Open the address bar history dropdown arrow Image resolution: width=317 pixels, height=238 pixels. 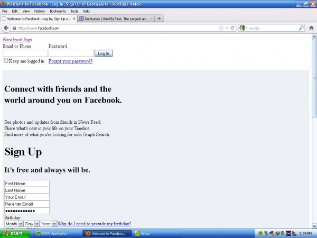(227, 28)
